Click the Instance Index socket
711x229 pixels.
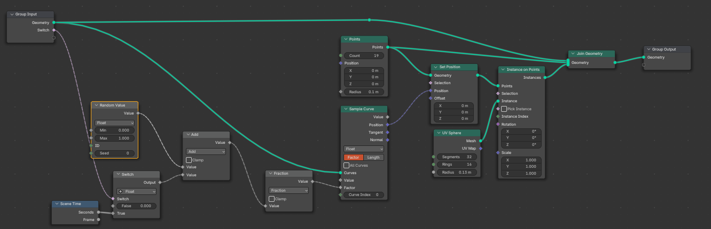click(x=498, y=116)
